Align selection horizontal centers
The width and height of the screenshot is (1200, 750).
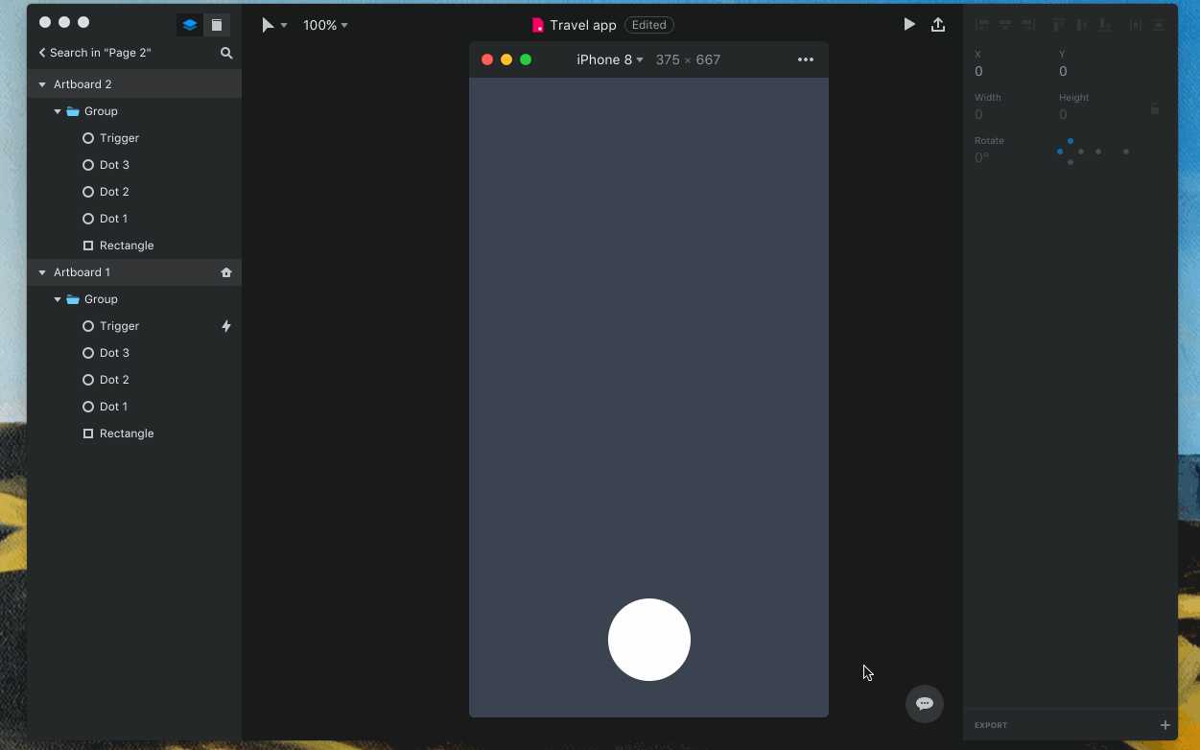[1005, 25]
